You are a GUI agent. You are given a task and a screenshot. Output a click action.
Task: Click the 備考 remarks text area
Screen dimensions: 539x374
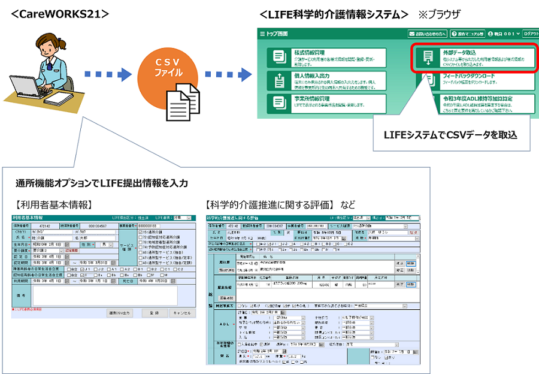(x=105, y=295)
